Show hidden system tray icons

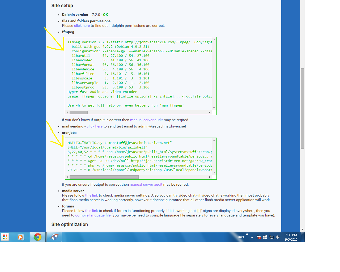252,237
